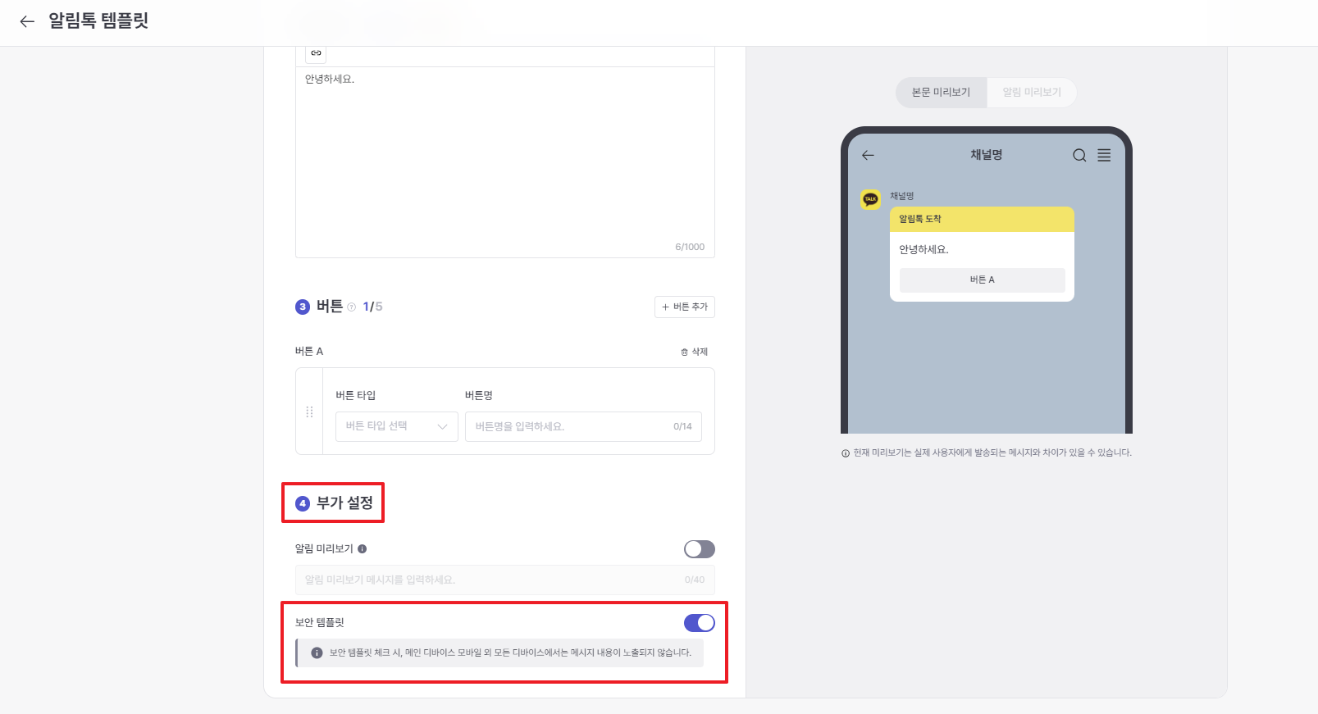Click the KakaoTalk channel profile icon
Viewport: 1318px width, 714px height.
tap(871, 199)
